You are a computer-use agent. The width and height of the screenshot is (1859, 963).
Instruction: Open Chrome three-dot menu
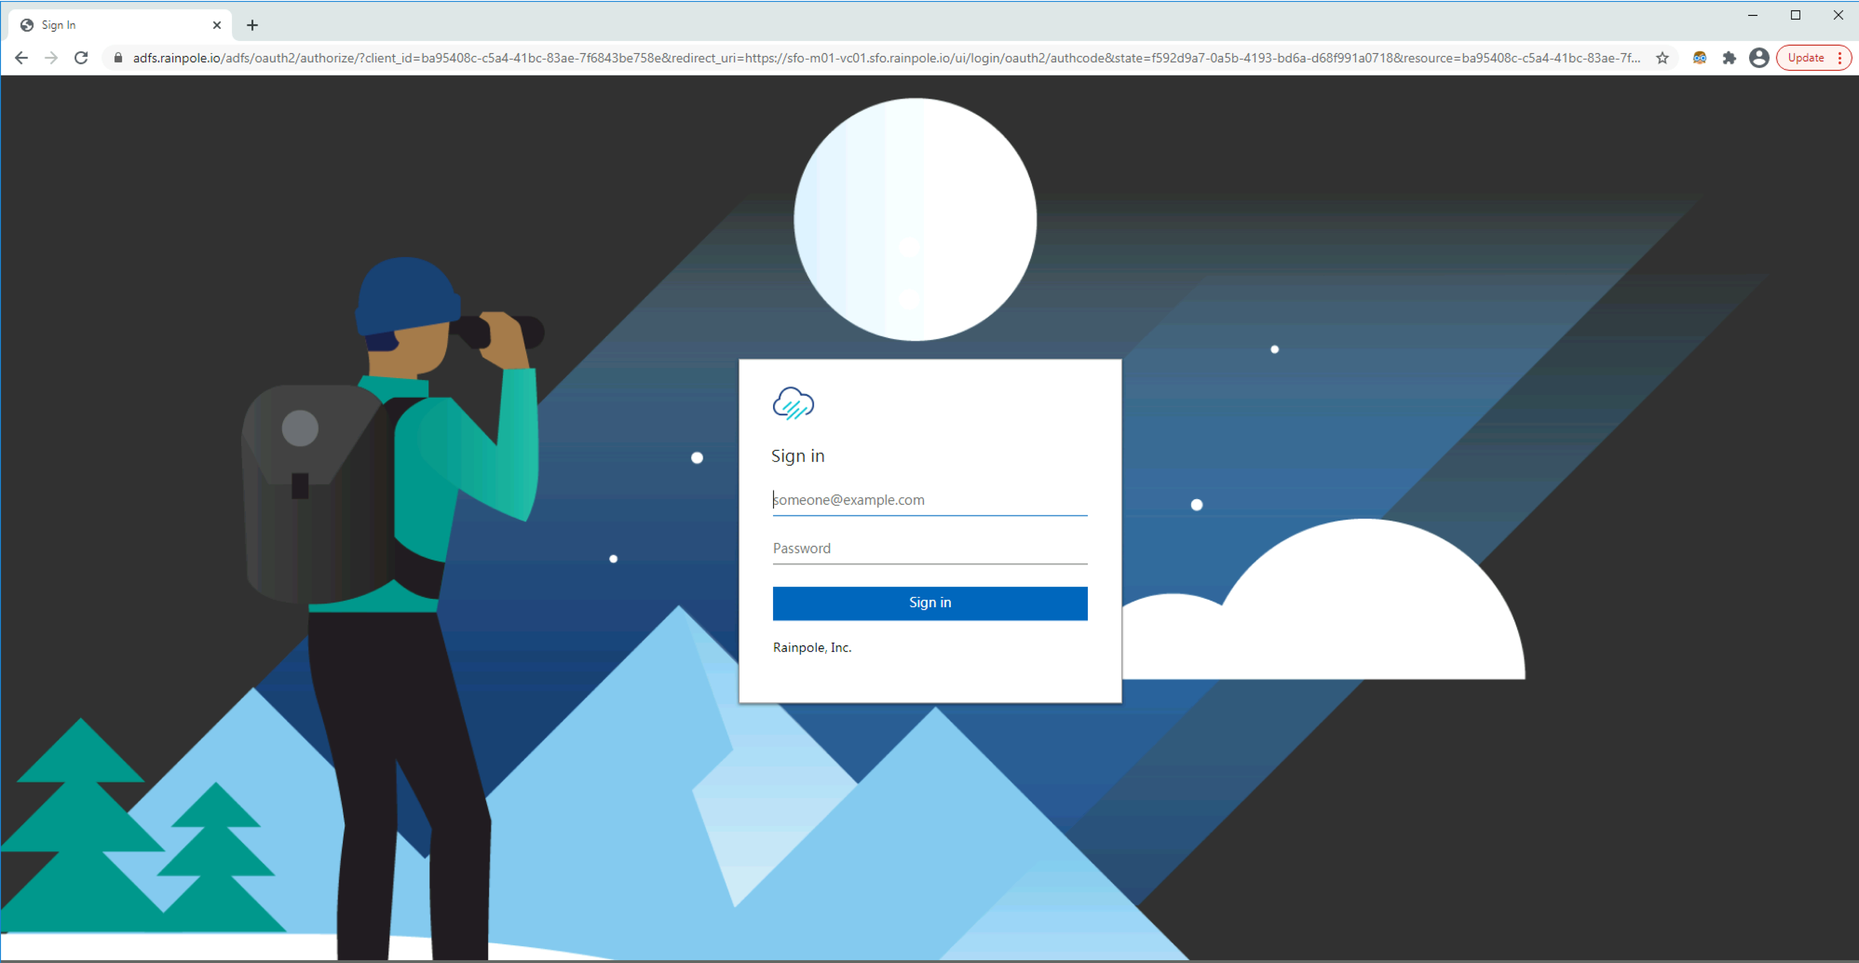(x=1840, y=58)
